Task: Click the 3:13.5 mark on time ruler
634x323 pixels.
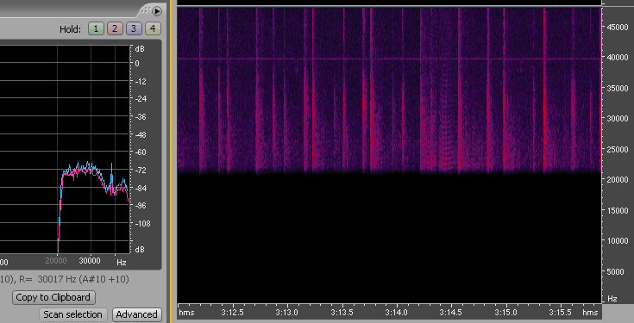Action: pos(342,313)
